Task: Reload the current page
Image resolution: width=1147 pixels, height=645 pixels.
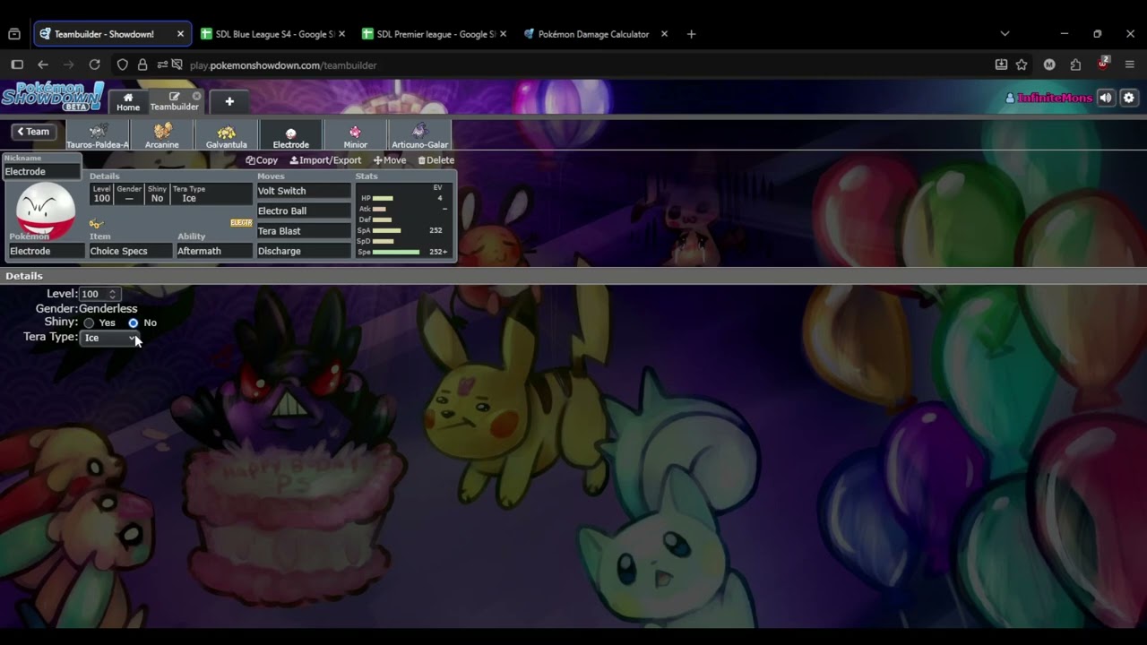Action: 94,64
